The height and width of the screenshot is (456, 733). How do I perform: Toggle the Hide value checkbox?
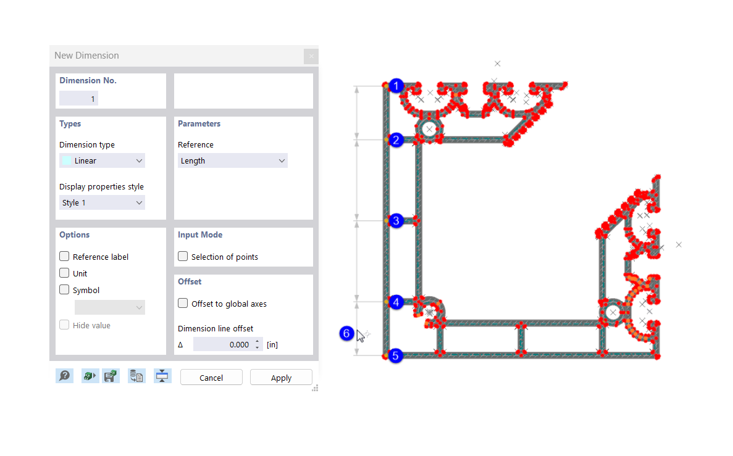64,325
